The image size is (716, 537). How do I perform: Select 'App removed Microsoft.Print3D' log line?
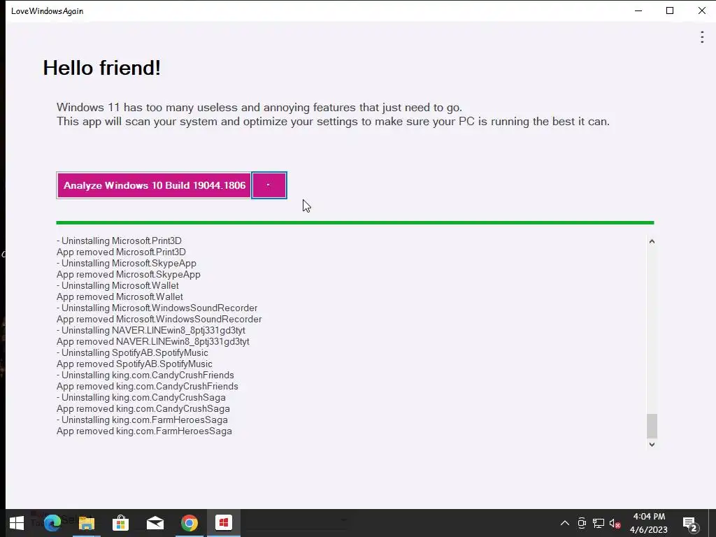(121, 252)
